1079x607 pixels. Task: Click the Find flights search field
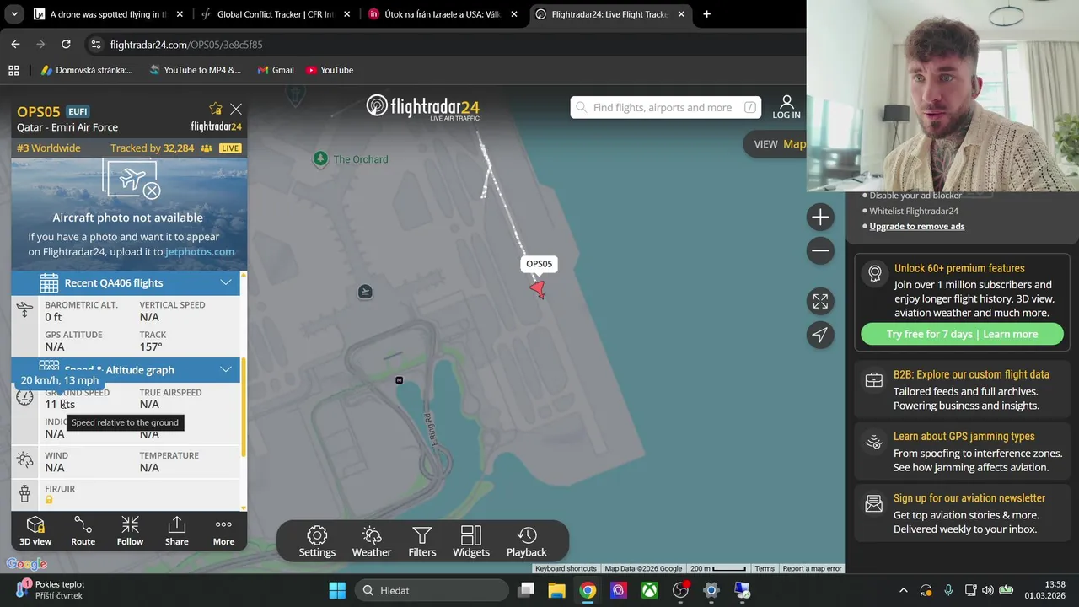pyautogui.click(x=666, y=107)
